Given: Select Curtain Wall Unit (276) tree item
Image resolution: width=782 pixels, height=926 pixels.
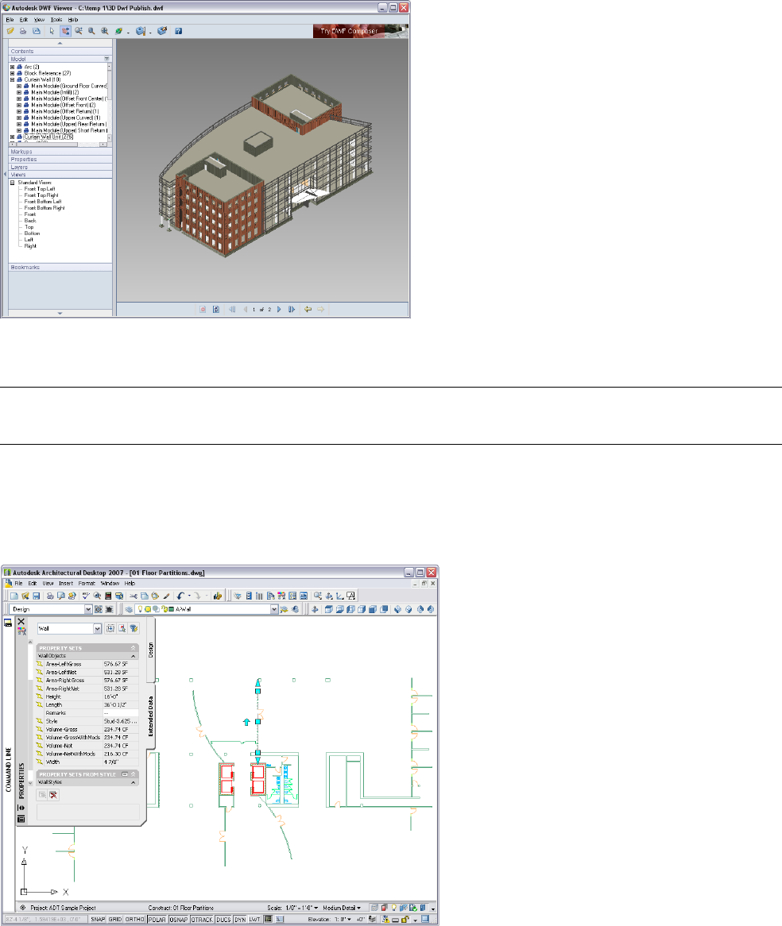Looking at the screenshot, I should coord(48,137).
